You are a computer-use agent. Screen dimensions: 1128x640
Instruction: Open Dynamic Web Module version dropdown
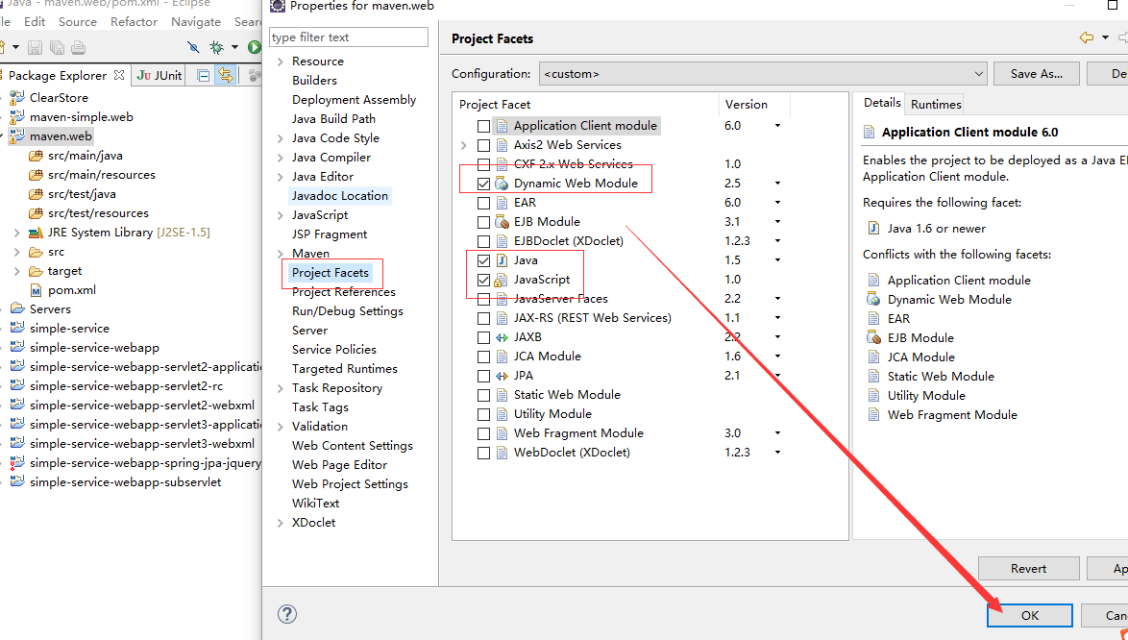[x=777, y=184]
